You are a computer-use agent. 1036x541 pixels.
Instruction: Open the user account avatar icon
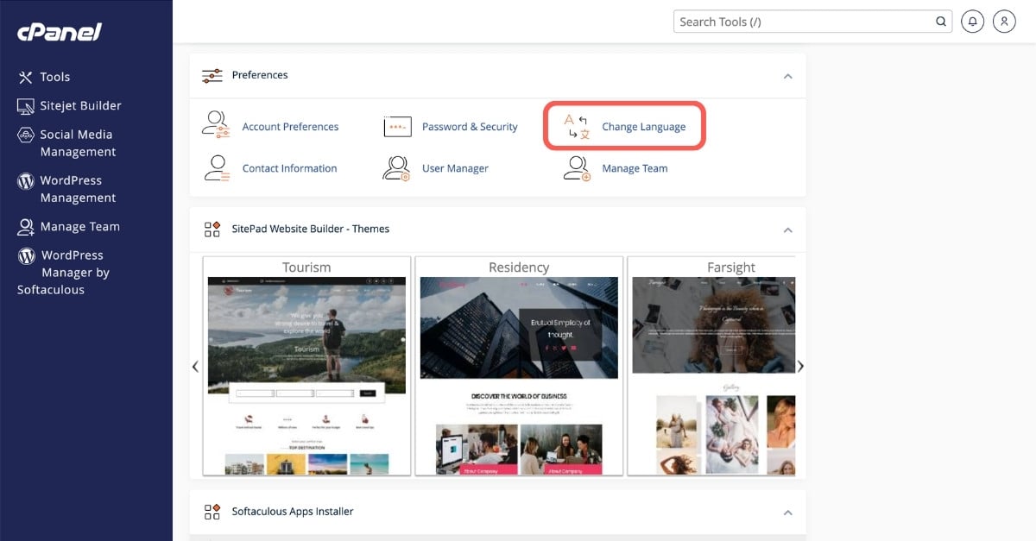tap(1004, 22)
